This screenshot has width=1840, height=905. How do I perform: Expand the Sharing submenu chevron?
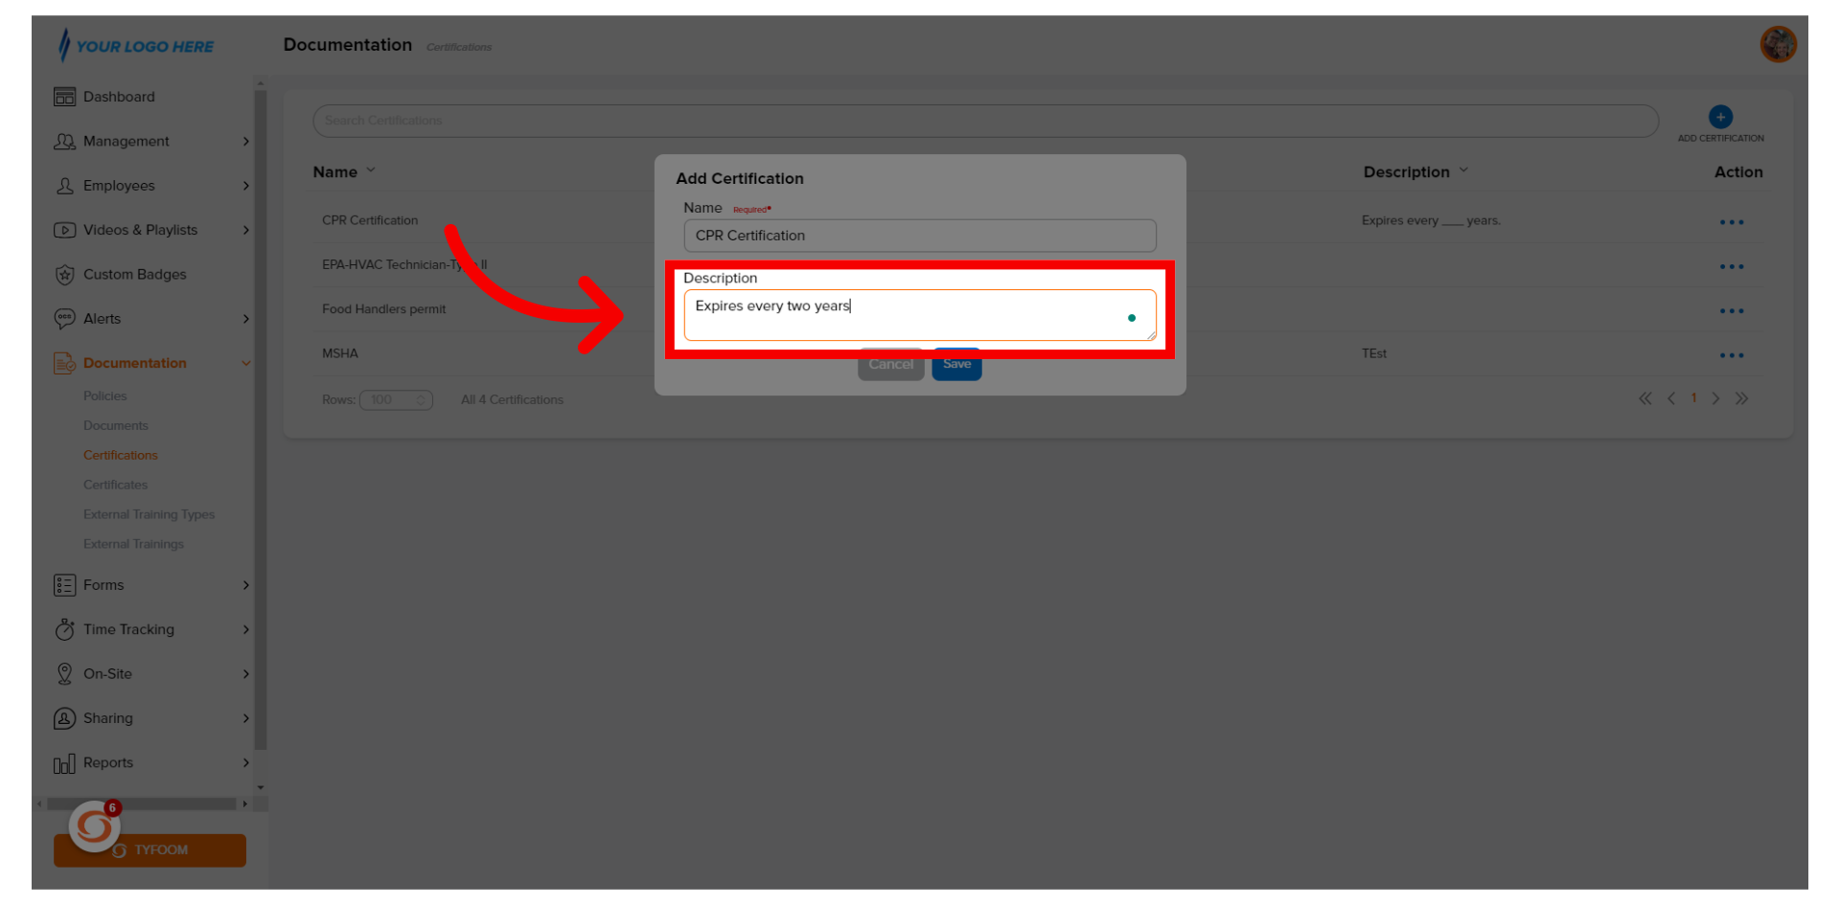point(245,718)
